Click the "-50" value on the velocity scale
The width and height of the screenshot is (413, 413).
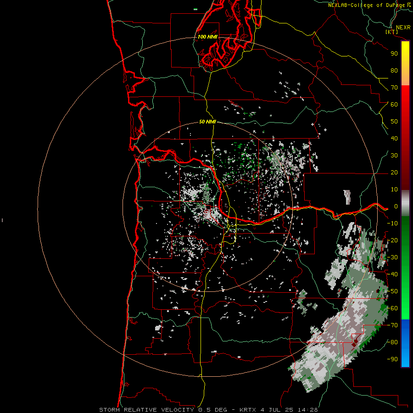(x=392, y=291)
